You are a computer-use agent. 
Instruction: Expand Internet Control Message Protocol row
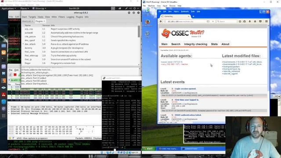9,113
